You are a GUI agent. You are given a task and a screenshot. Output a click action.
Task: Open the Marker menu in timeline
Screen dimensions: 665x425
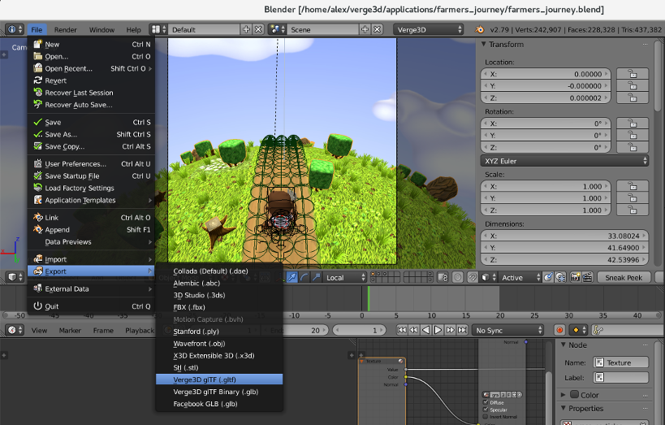pos(70,330)
